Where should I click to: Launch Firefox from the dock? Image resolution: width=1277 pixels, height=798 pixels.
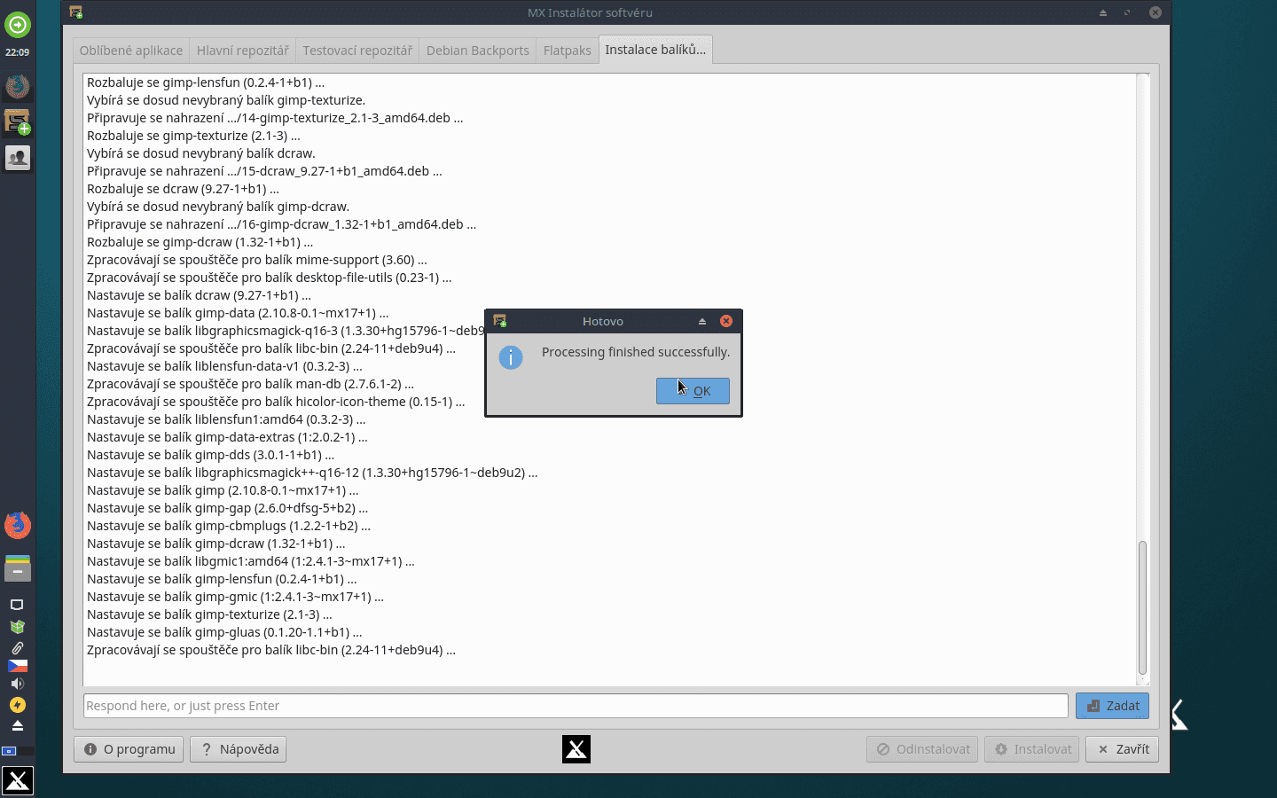coord(18,525)
